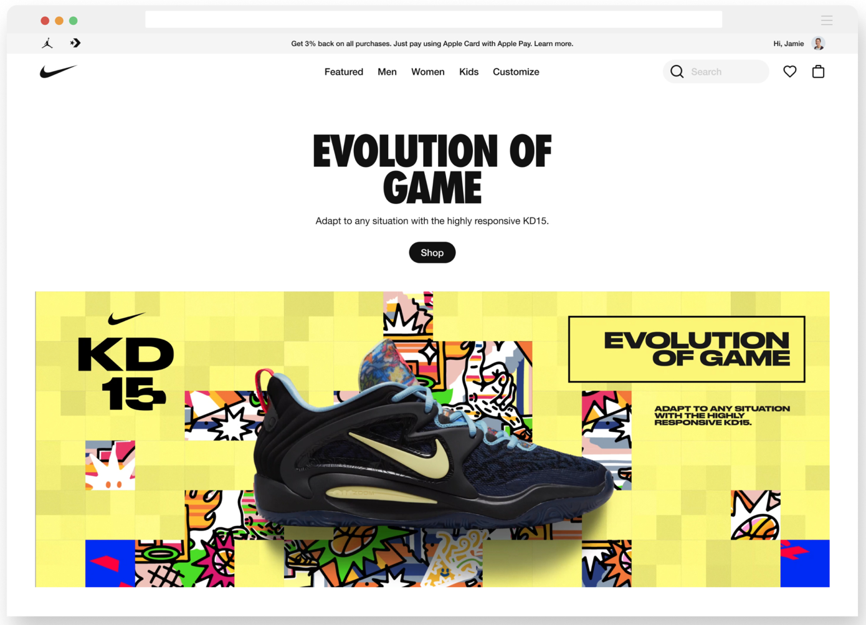
Task: Open the Men menu
Action: pyautogui.click(x=387, y=72)
